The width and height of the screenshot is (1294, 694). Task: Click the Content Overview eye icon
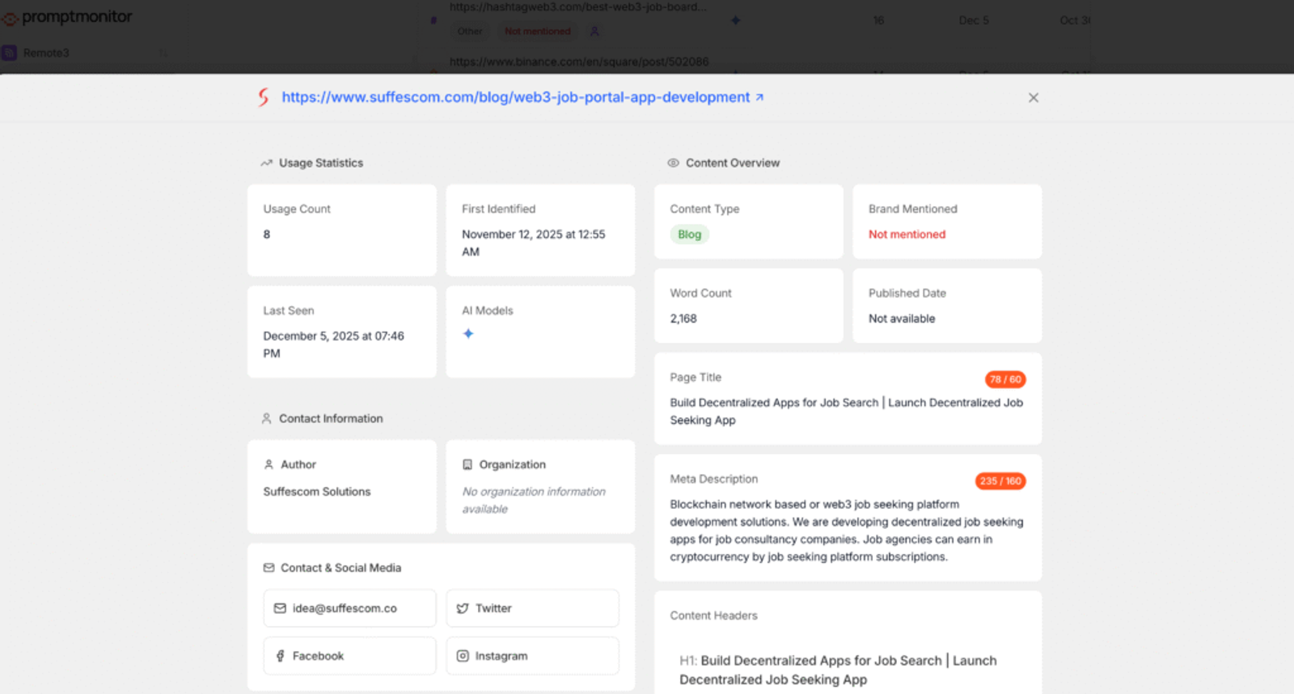click(673, 163)
